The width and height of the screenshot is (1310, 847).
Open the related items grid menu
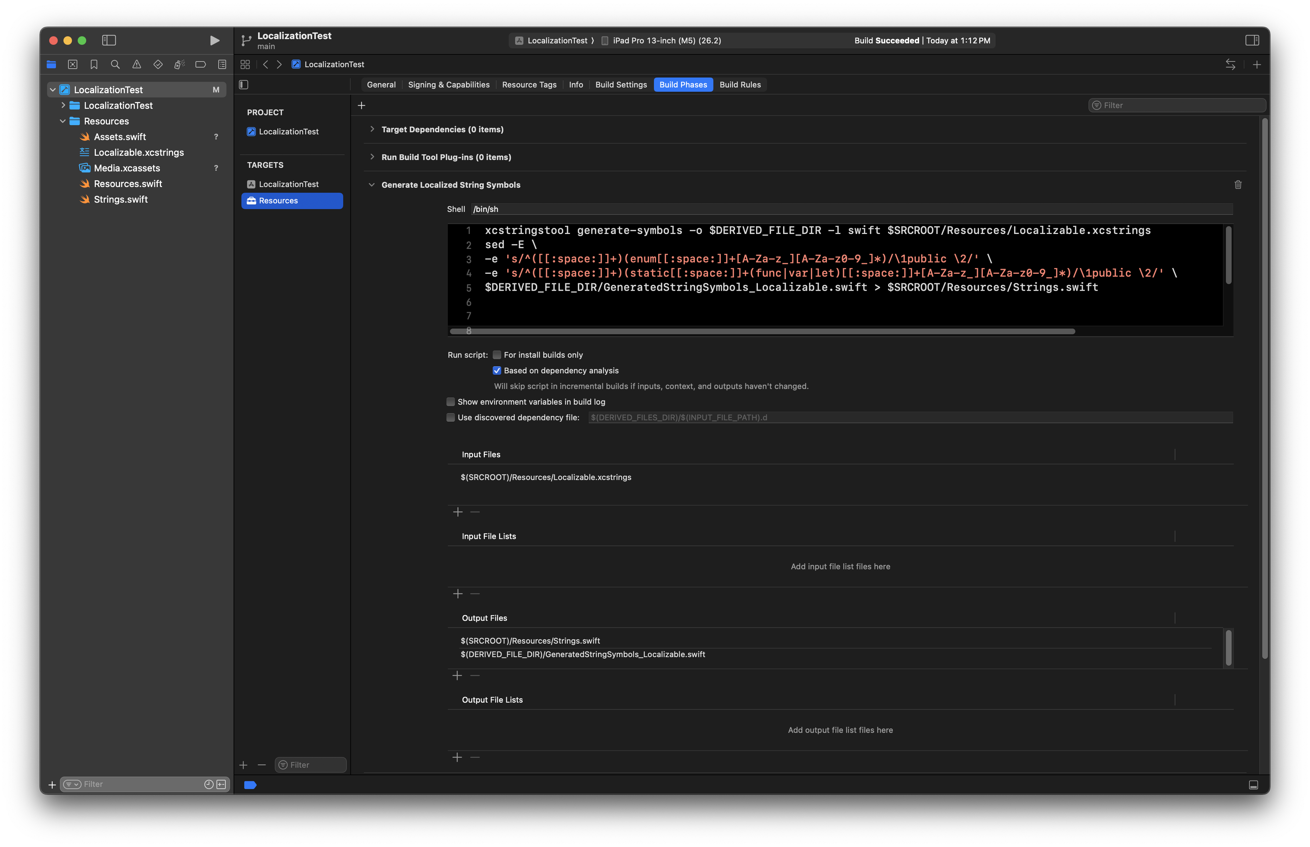245,64
